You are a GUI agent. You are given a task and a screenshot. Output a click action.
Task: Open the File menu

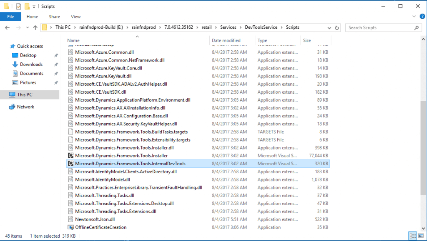pos(10,16)
